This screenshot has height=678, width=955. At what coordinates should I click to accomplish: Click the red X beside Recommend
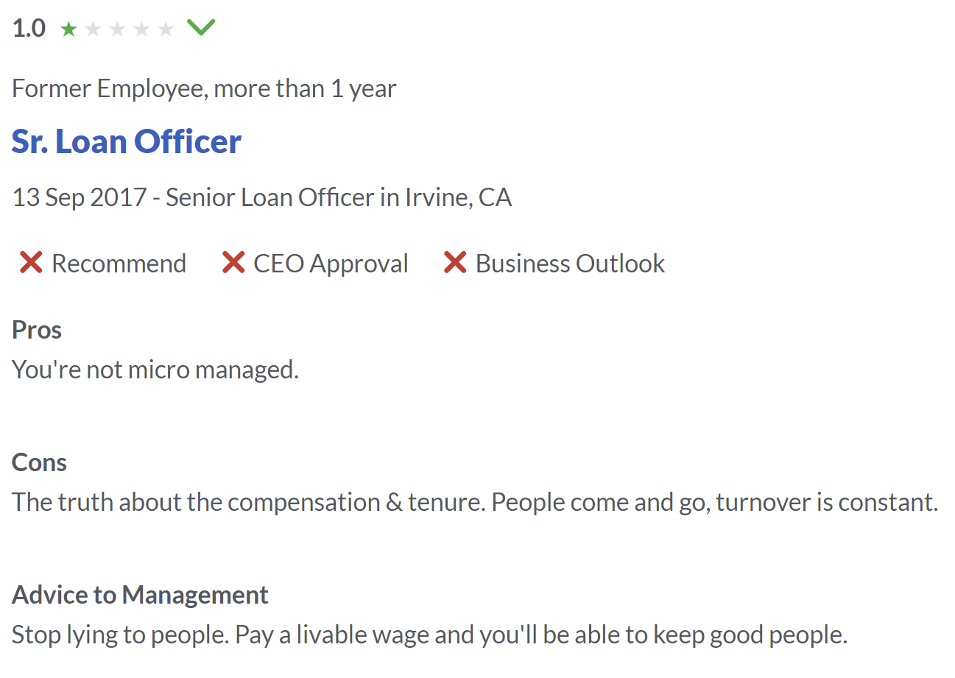click(31, 262)
